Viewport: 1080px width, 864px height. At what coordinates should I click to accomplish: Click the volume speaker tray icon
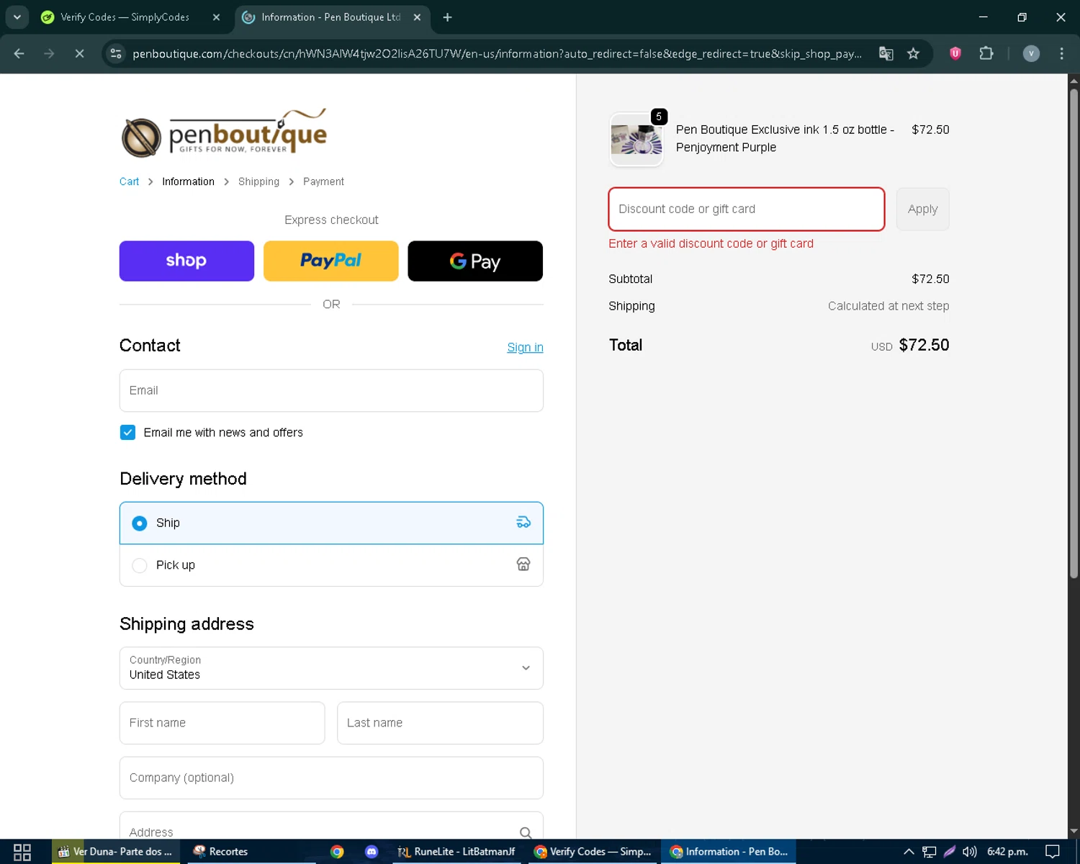[970, 852]
